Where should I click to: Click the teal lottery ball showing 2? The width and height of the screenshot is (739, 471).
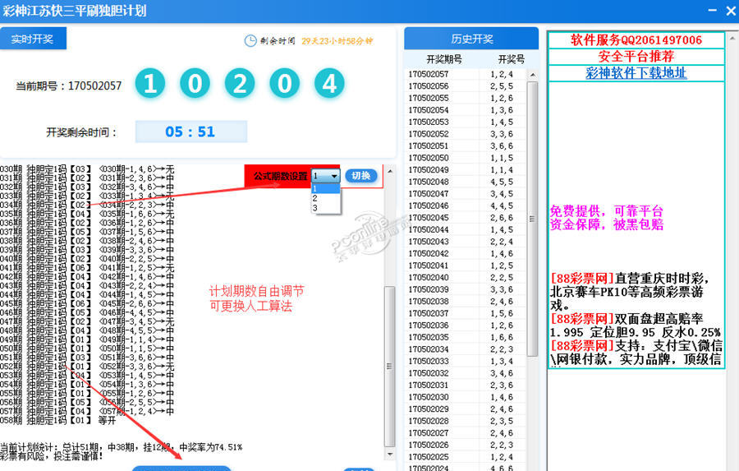240,84
